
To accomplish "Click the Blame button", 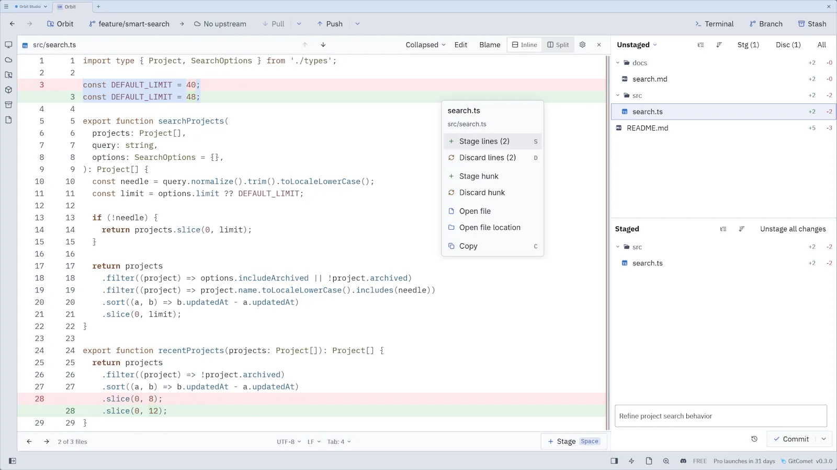I will click(x=490, y=45).
